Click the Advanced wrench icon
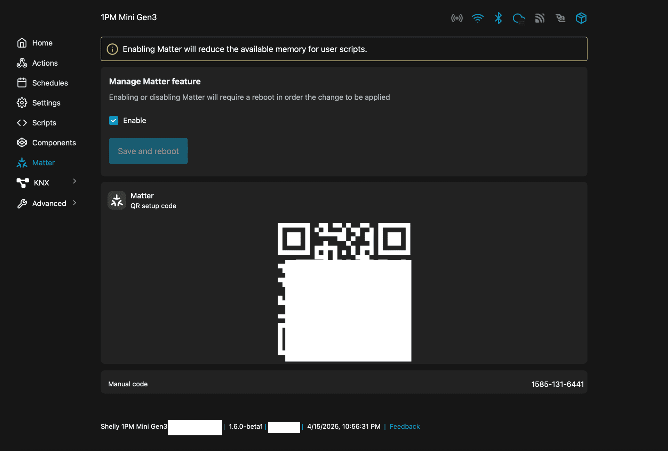The width and height of the screenshot is (668, 451). (x=22, y=203)
